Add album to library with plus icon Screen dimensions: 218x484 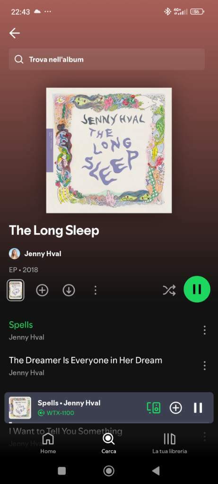coord(42,290)
